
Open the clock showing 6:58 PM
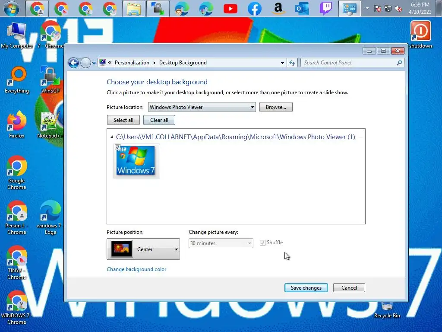point(420,9)
